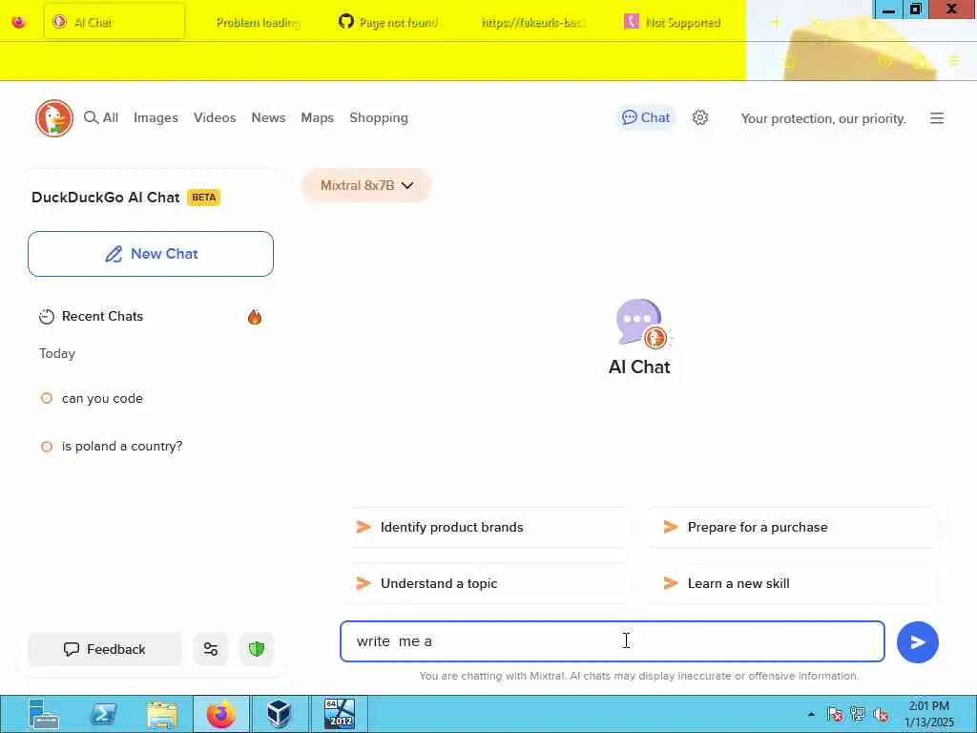Launch PowerShell from the taskbar
The width and height of the screenshot is (977, 733).
coord(103,714)
